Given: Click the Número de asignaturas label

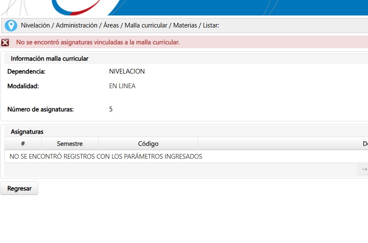Looking at the screenshot, I should [40, 109].
